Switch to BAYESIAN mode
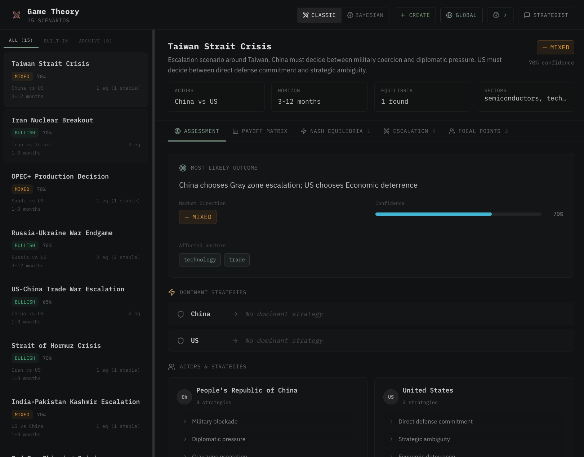This screenshot has height=457, width=584. point(365,15)
